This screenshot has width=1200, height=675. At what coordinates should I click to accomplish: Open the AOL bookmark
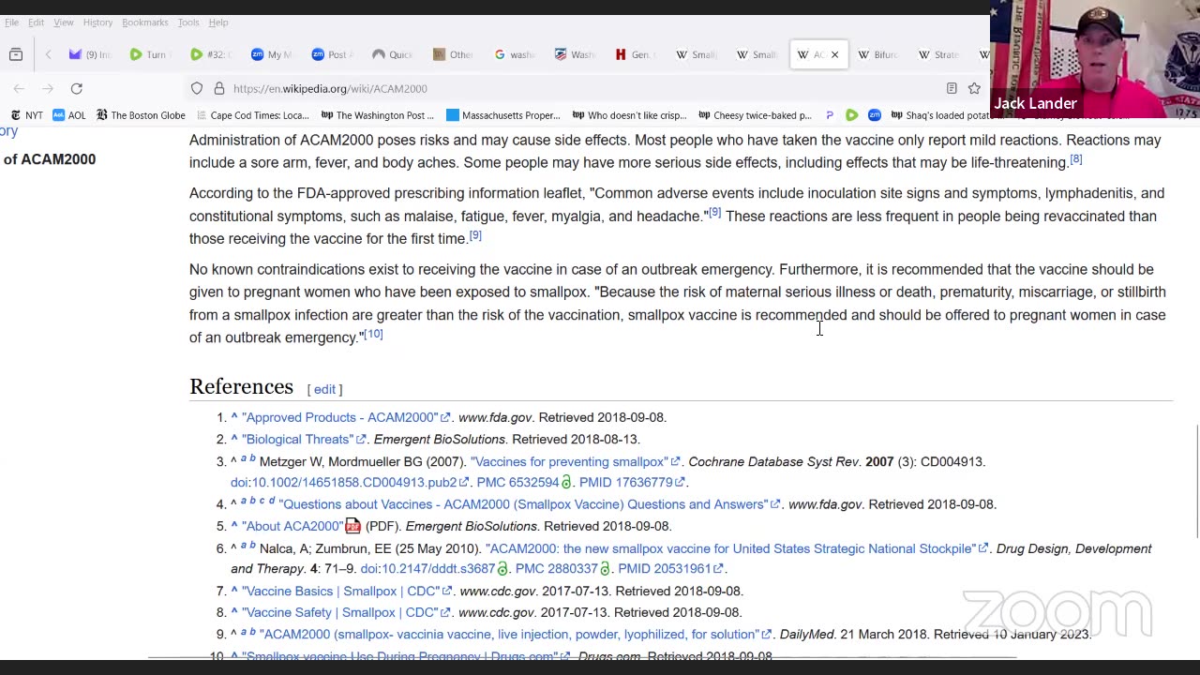tap(68, 115)
